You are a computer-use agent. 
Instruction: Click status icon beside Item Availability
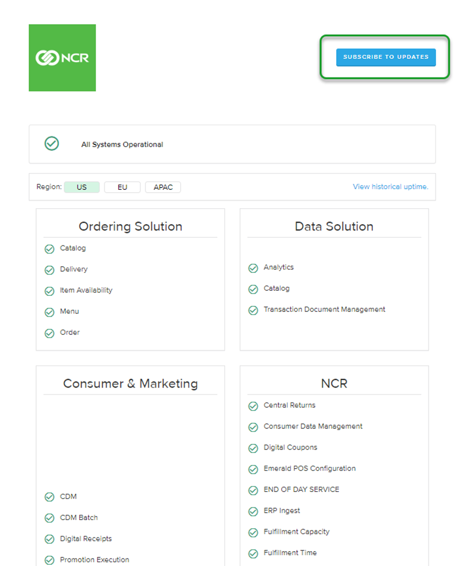point(49,291)
